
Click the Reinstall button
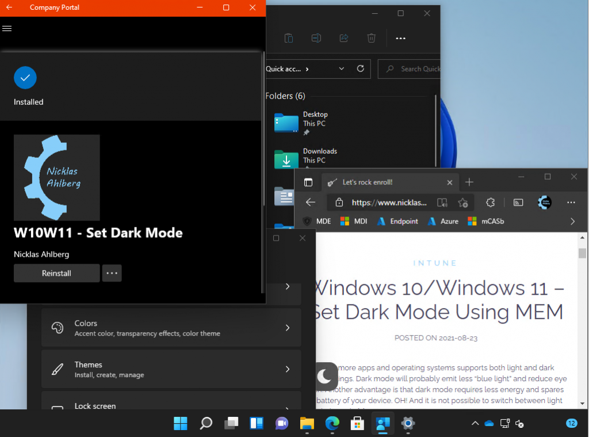pyautogui.click(x=56, y=273)
